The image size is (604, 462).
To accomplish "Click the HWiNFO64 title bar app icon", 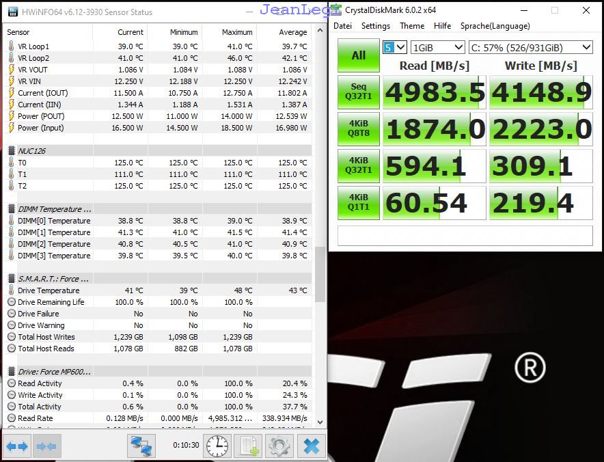I will pos(13,12).
